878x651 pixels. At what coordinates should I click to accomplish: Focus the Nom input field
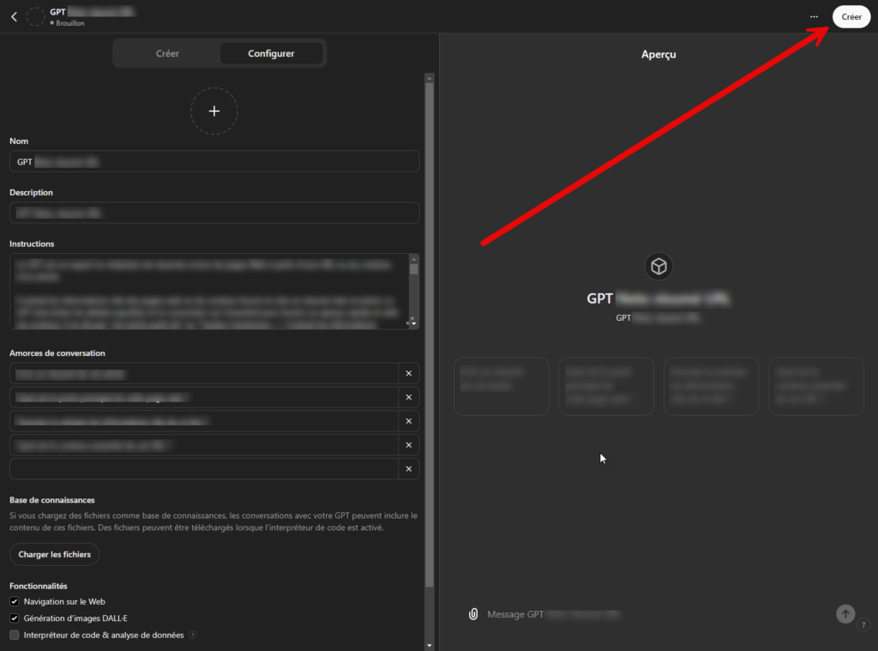pos(214,161)
